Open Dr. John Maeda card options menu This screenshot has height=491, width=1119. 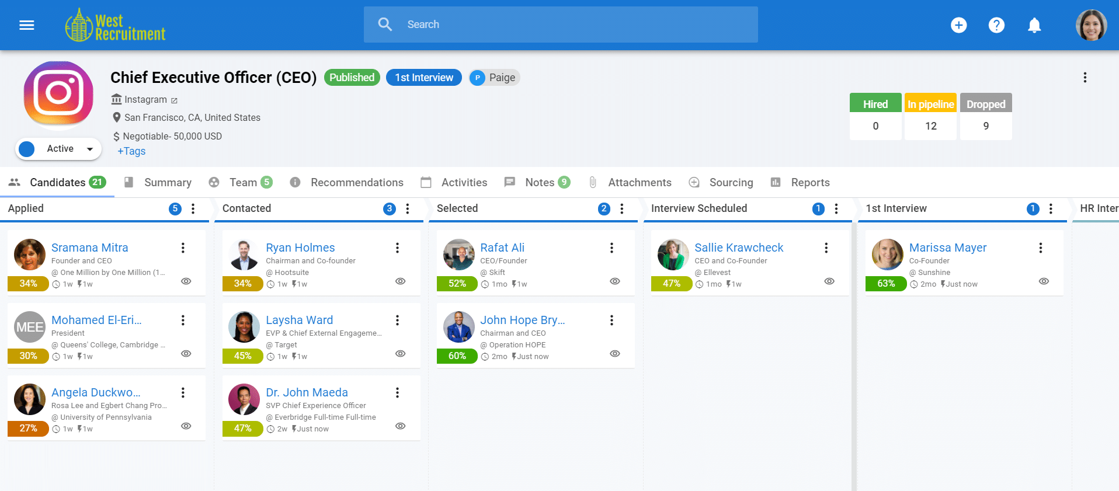click(397, 393)
